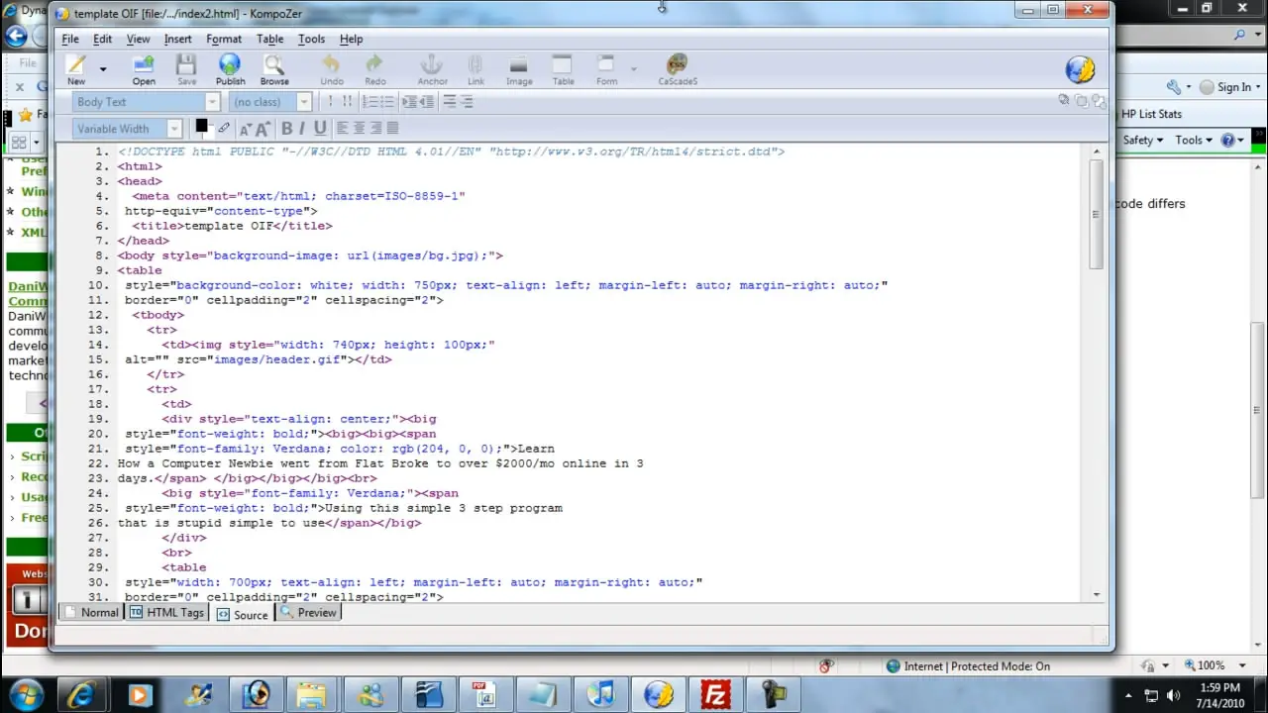Click the source editor vertical scrollbar thumb
1268x713 pixels.
1096,213
